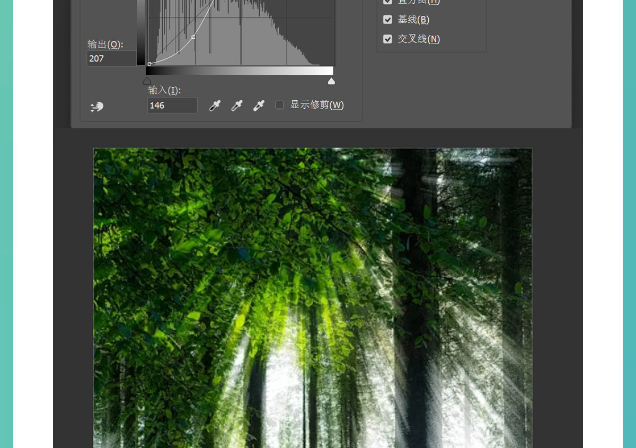Image resolution: width=636 pixels, height=448 pixels.
Task: Click the black point slider triangle
Action: (x=147, y=81)
